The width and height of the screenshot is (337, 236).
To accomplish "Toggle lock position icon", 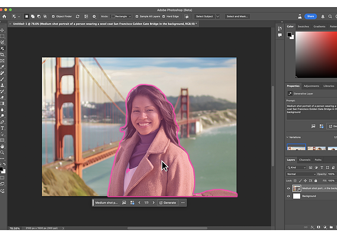I will [305, 180].
